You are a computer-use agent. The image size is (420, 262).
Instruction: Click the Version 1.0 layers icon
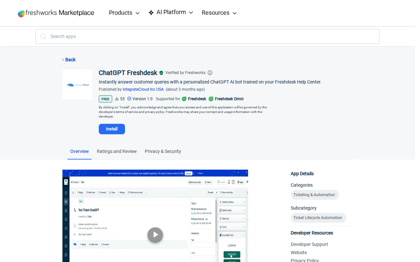[x=129, y=99]
